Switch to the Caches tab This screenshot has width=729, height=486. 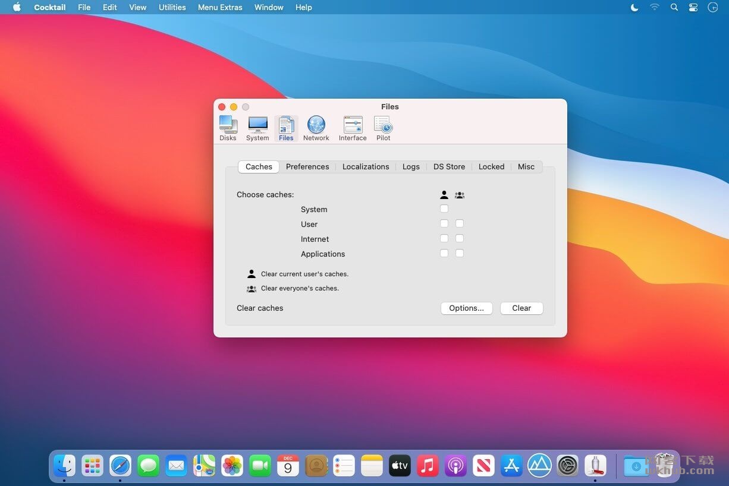pos(259,167)
